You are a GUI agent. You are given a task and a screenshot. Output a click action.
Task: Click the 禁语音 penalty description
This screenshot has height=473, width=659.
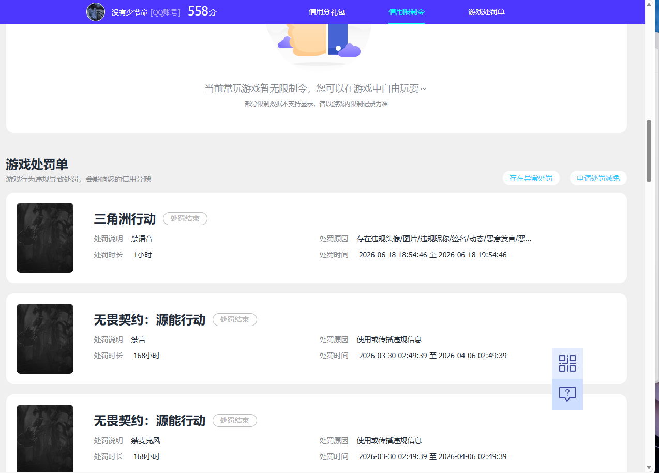click(x=142, y=239)
